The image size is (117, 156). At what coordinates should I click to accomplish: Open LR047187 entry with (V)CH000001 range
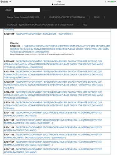pyautogui.click(x=53, y=144)
